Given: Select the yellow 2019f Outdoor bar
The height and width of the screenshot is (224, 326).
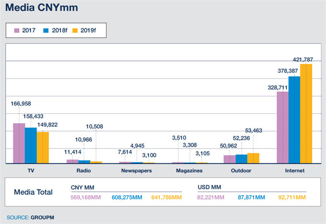Looking at the screenshot, I should point(253,158).
